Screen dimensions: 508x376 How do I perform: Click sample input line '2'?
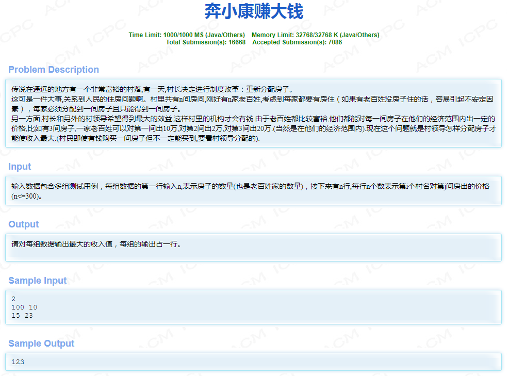[13, 299]
